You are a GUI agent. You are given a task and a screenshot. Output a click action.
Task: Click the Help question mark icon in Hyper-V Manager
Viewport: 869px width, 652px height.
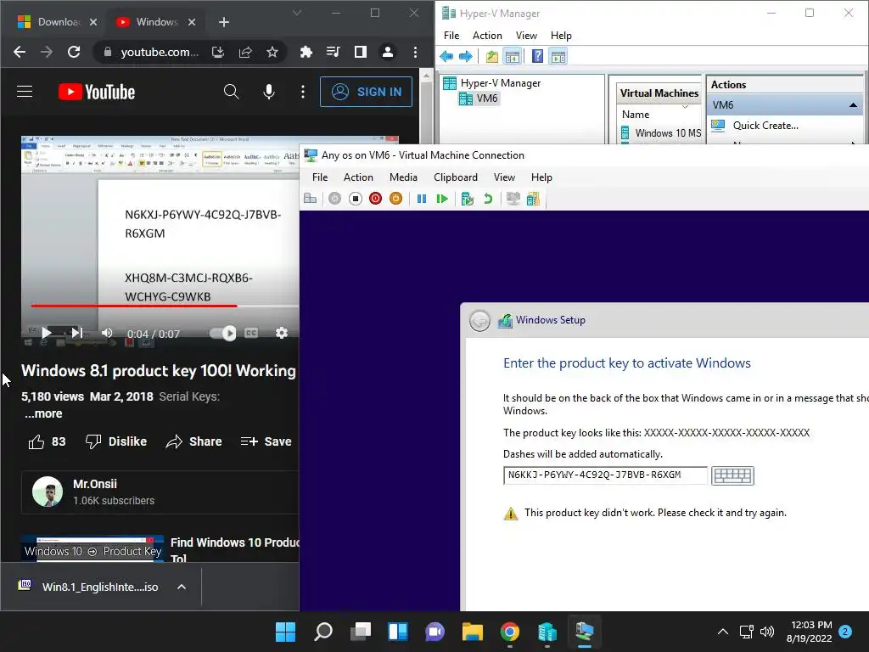click(537, 56)
